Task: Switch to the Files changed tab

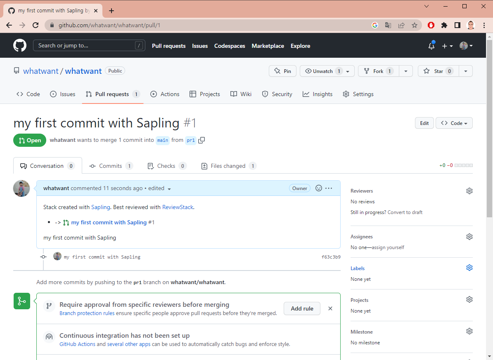Action: 229,166
